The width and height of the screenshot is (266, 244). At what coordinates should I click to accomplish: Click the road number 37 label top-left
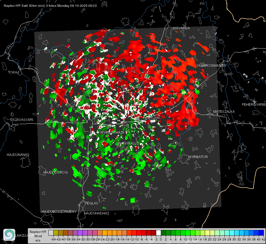9,47
